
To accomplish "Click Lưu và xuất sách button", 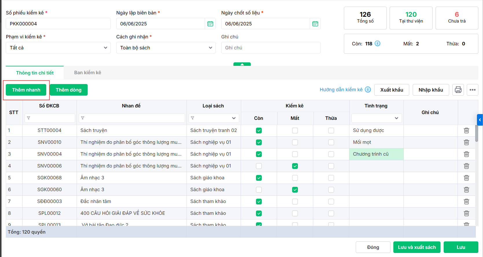I will [x=417, y=247].
